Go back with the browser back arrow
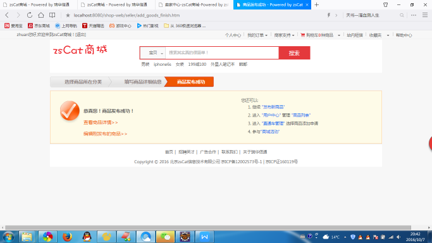This screenshot has height=243, width=432. [7, 15]
